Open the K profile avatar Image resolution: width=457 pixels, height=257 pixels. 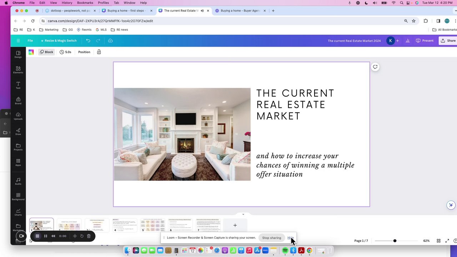391,41
